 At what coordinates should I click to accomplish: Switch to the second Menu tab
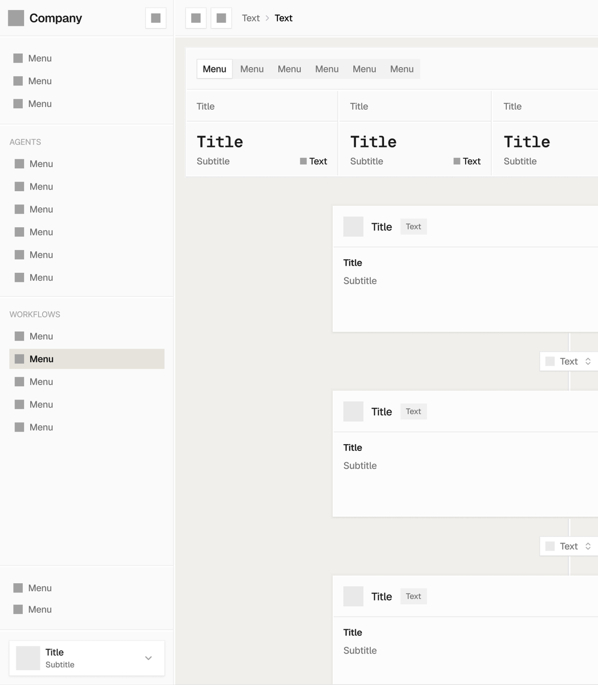click(252, 69)
